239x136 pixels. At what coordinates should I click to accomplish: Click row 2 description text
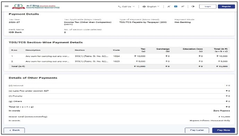click(x=47, y=61)
